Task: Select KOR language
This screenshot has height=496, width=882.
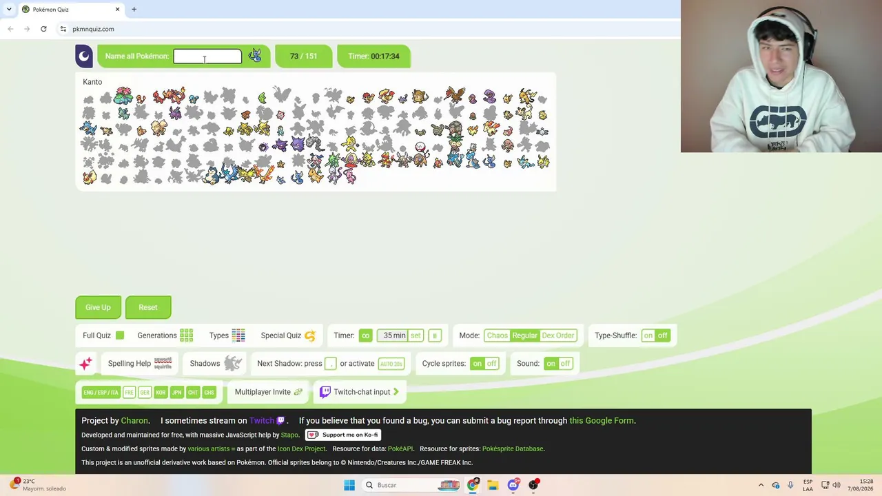Action: 161,393
